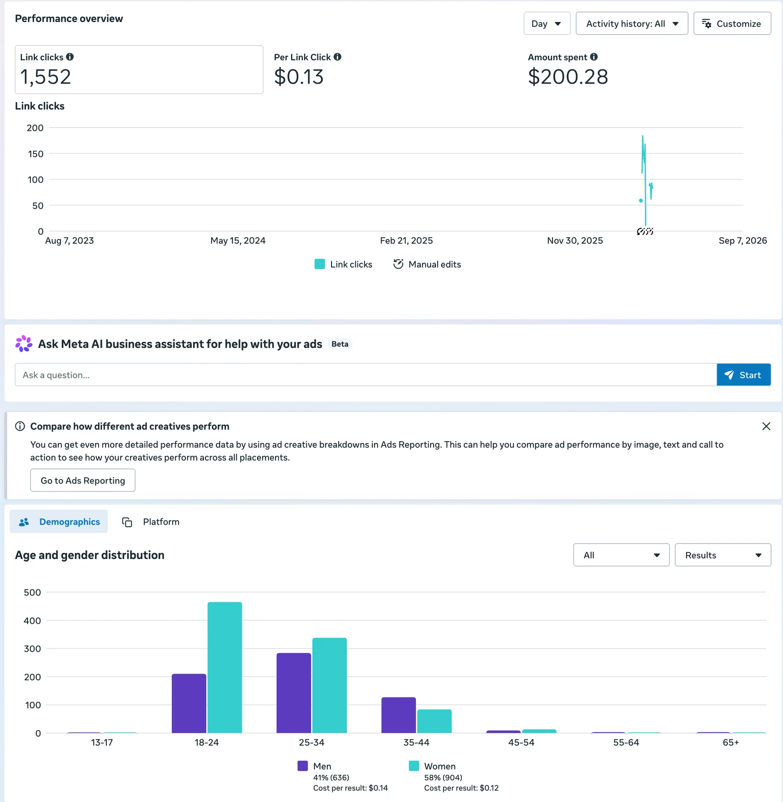
Task: Click the Aug 7, 2023 axis date label
Action: tap(70, 240)
